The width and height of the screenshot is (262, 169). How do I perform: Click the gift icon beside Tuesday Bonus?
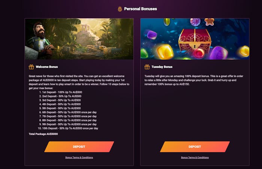[x=147, y=67]
